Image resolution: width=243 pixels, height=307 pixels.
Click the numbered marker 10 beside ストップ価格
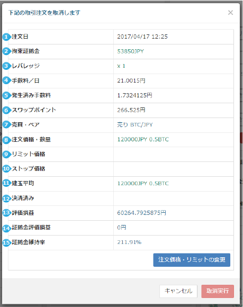pos(6,169)
